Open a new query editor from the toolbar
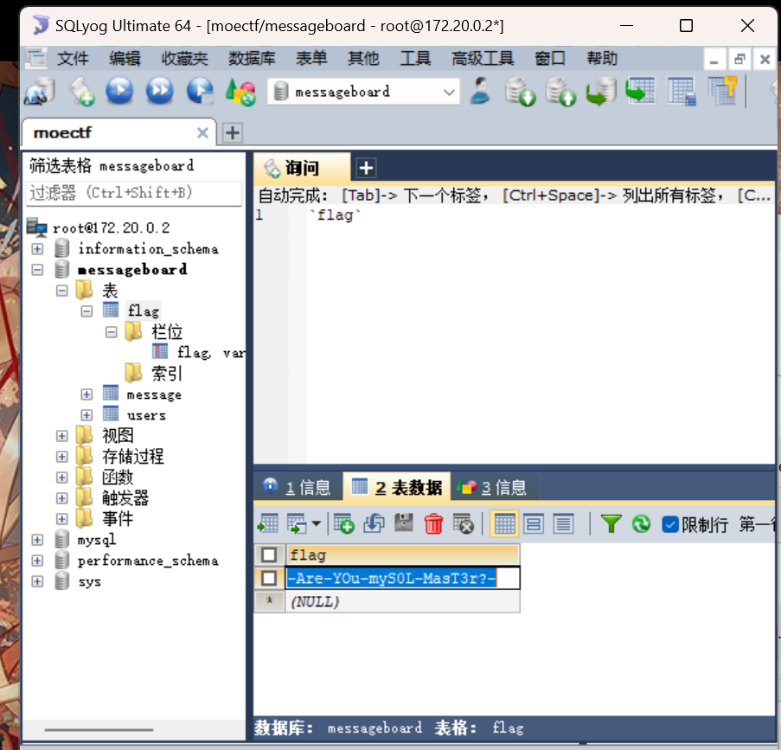Screen dimensions: 781x750 pos(81,91)
